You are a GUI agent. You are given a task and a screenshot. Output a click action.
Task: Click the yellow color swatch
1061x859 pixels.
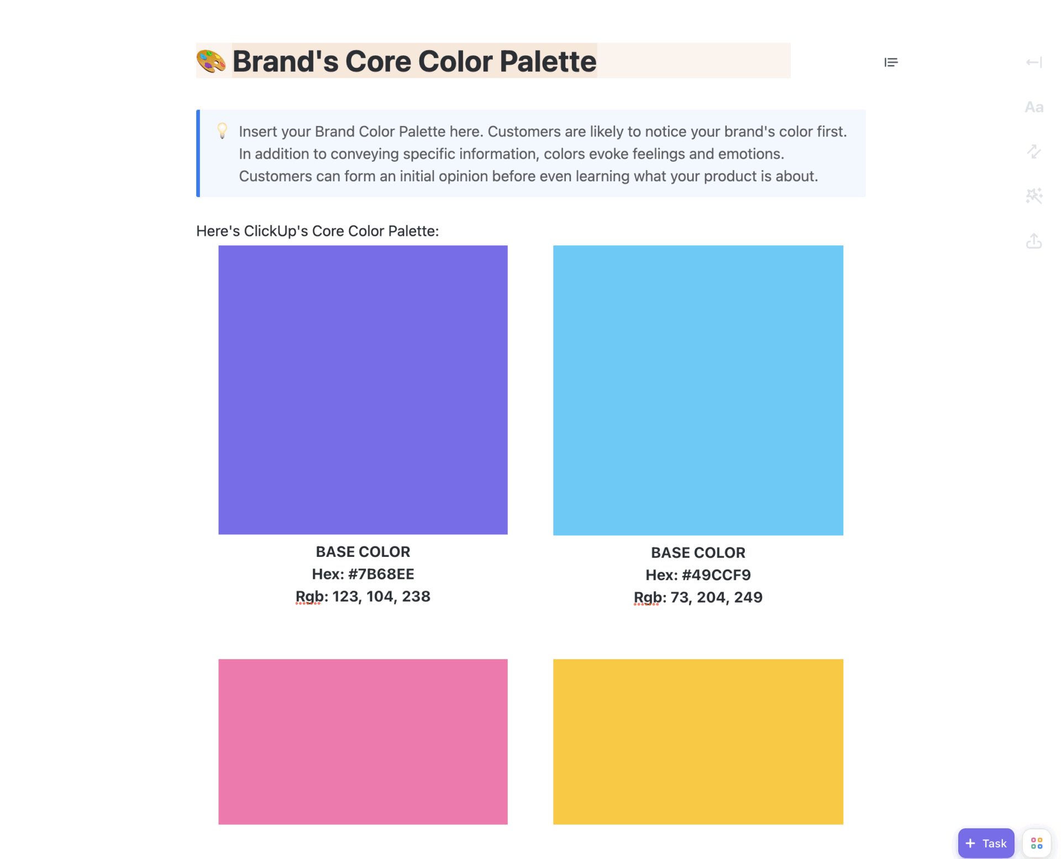click(x=698, y=742)
